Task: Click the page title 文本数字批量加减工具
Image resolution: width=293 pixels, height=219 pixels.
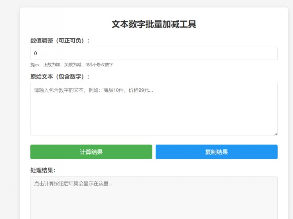Action: coord(154,24)
